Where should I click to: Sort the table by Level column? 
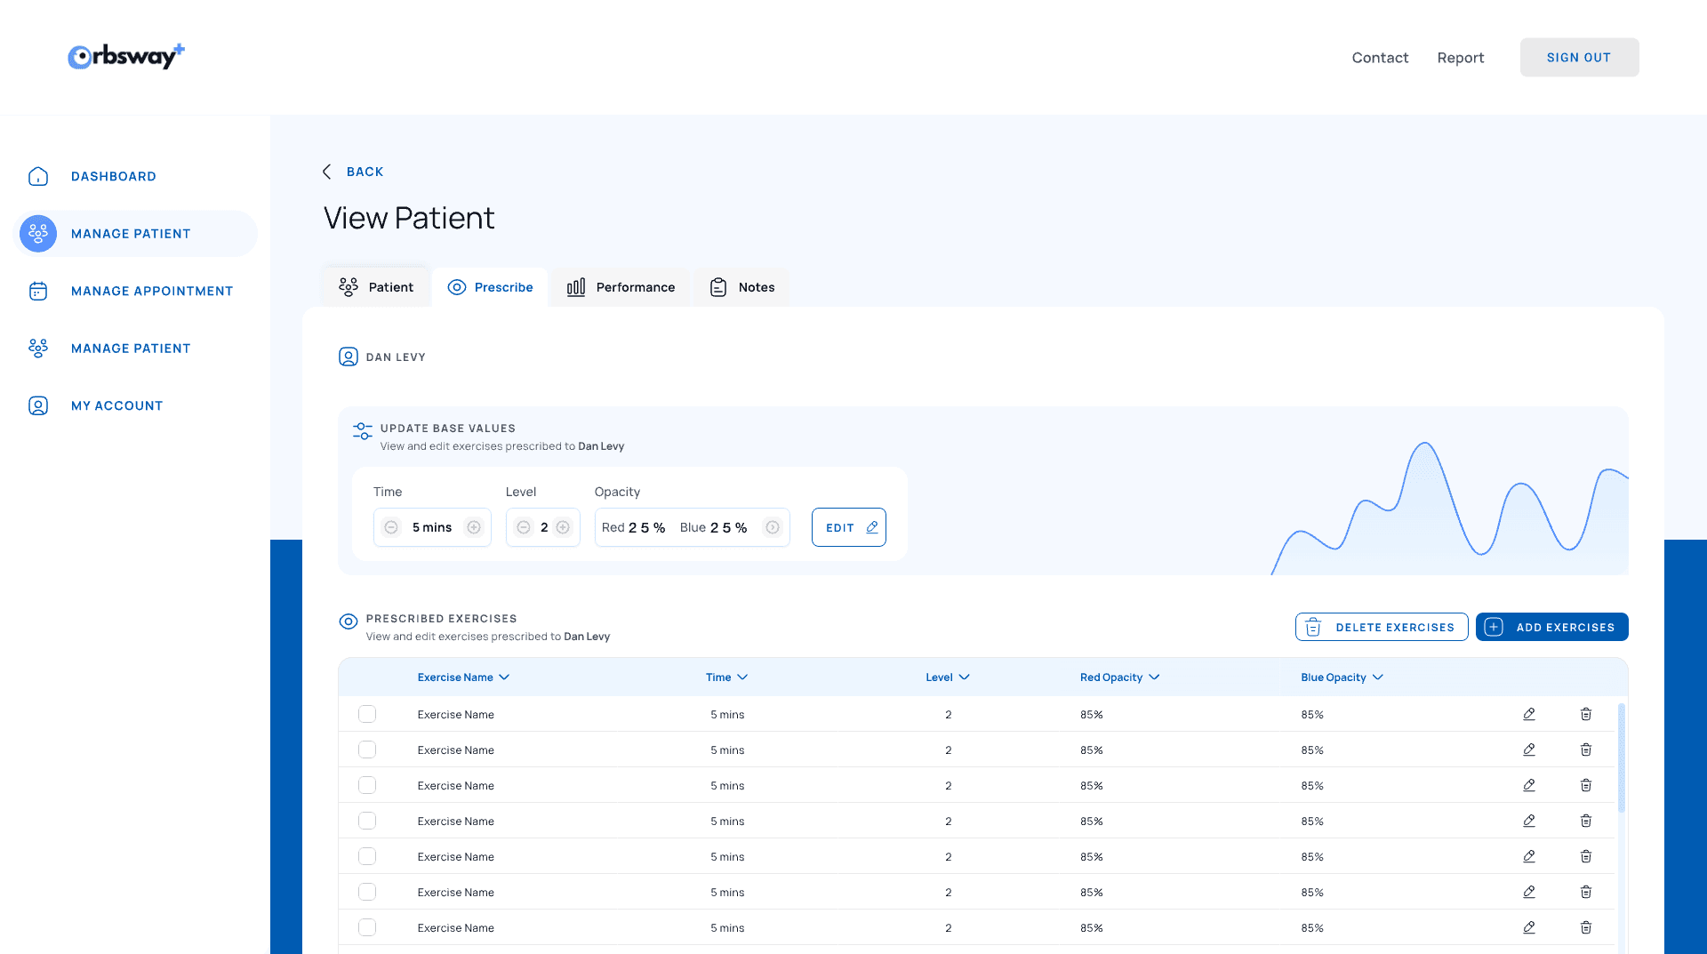[947, 677]
